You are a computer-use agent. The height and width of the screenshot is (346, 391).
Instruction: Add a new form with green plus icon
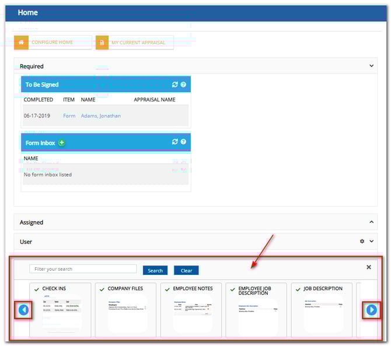62,142
